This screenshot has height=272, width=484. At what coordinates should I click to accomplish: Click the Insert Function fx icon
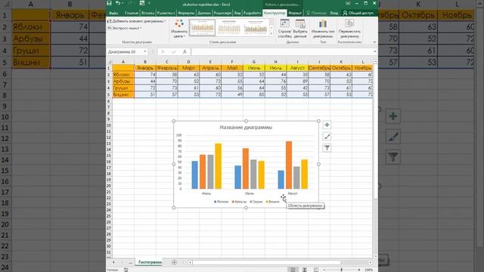(x=185, y=52)
